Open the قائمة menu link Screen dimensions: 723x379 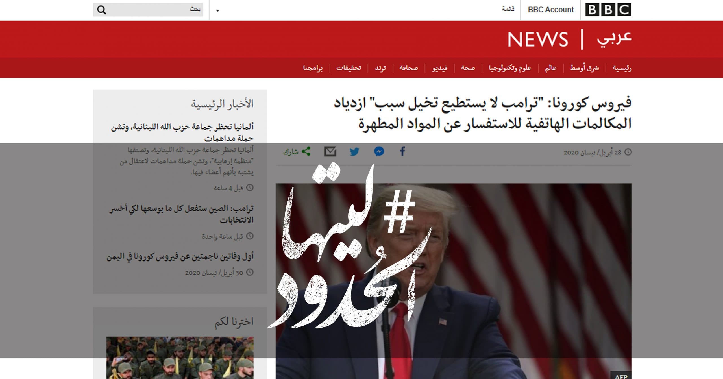[508, 9]
